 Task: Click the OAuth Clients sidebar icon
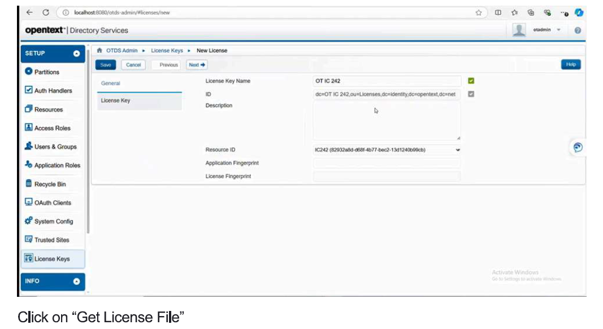(29, 202)
